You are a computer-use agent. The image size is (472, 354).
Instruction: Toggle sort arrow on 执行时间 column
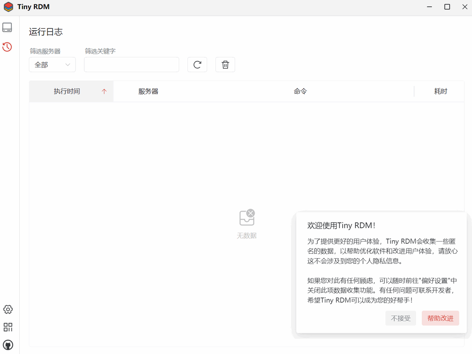click(104, 91)
